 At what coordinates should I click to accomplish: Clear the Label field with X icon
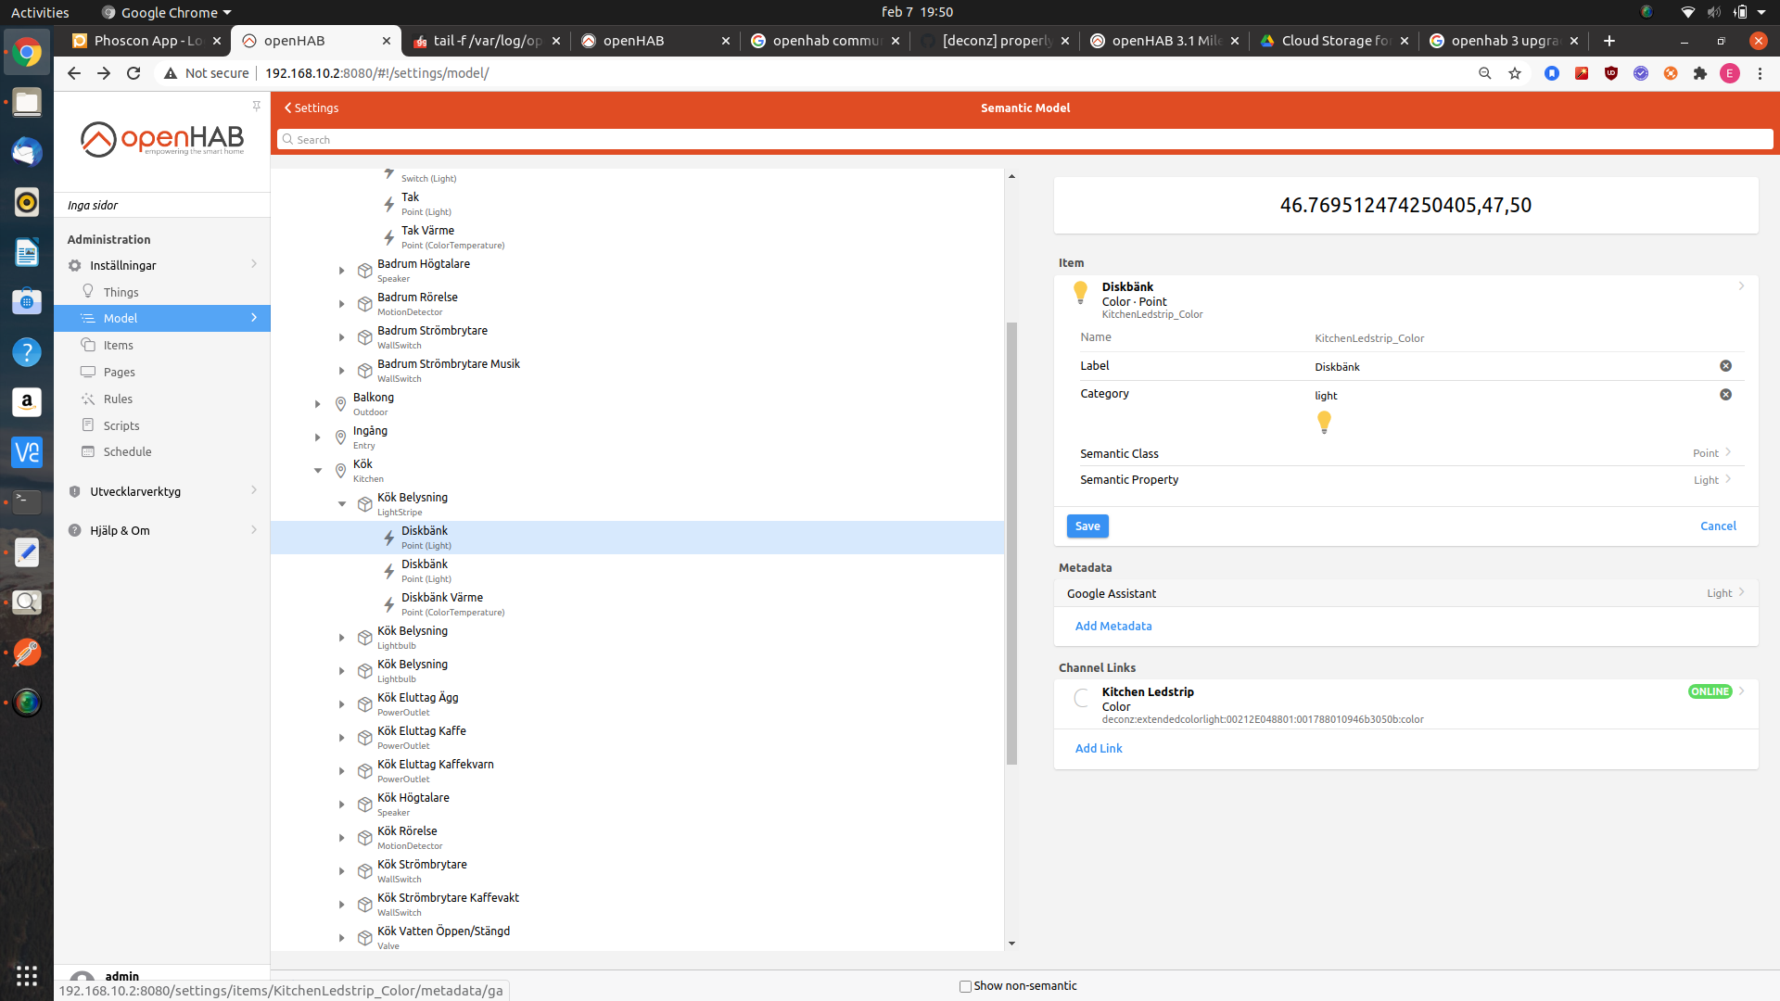coord(1725,366)
